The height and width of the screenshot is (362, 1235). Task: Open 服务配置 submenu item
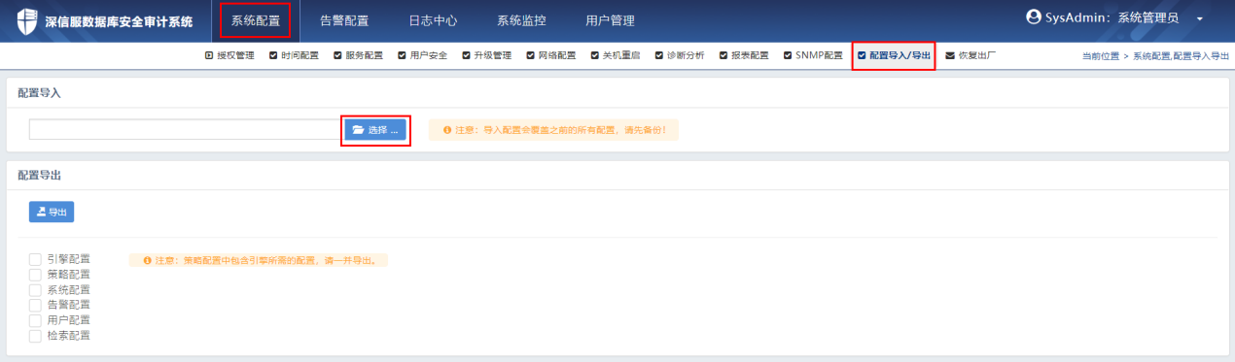358,55
